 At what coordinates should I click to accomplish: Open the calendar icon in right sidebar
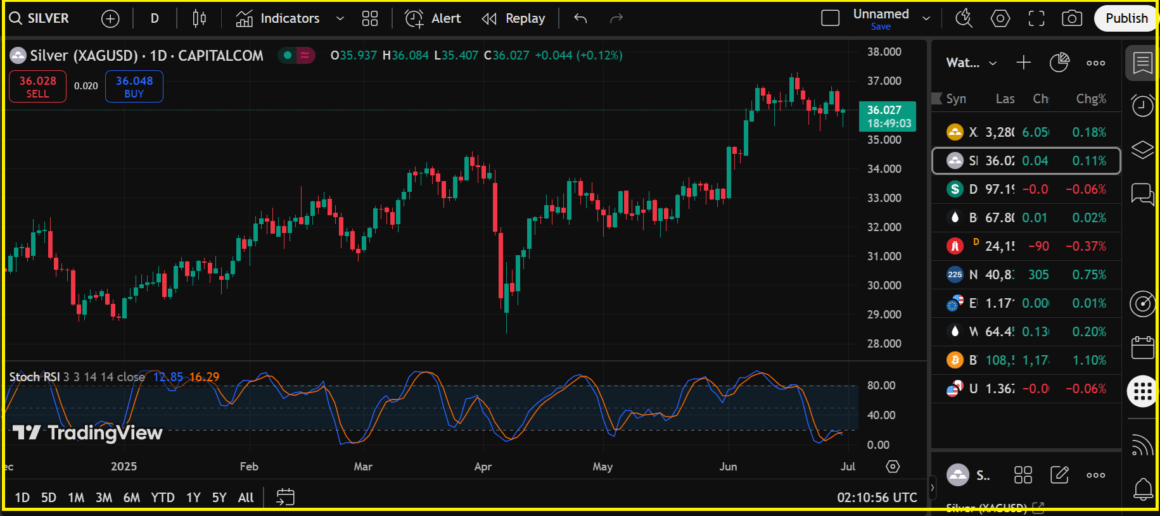point(1142,348)
